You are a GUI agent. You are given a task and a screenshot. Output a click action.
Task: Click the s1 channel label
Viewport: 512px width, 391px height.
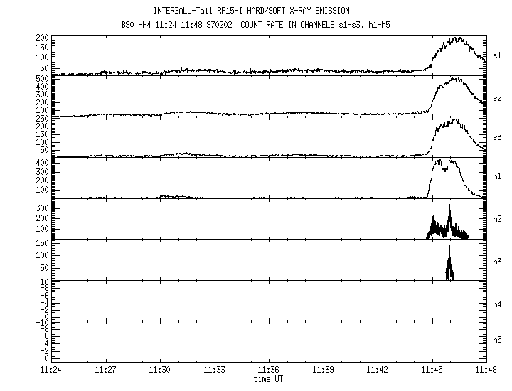tap(498, 55)
